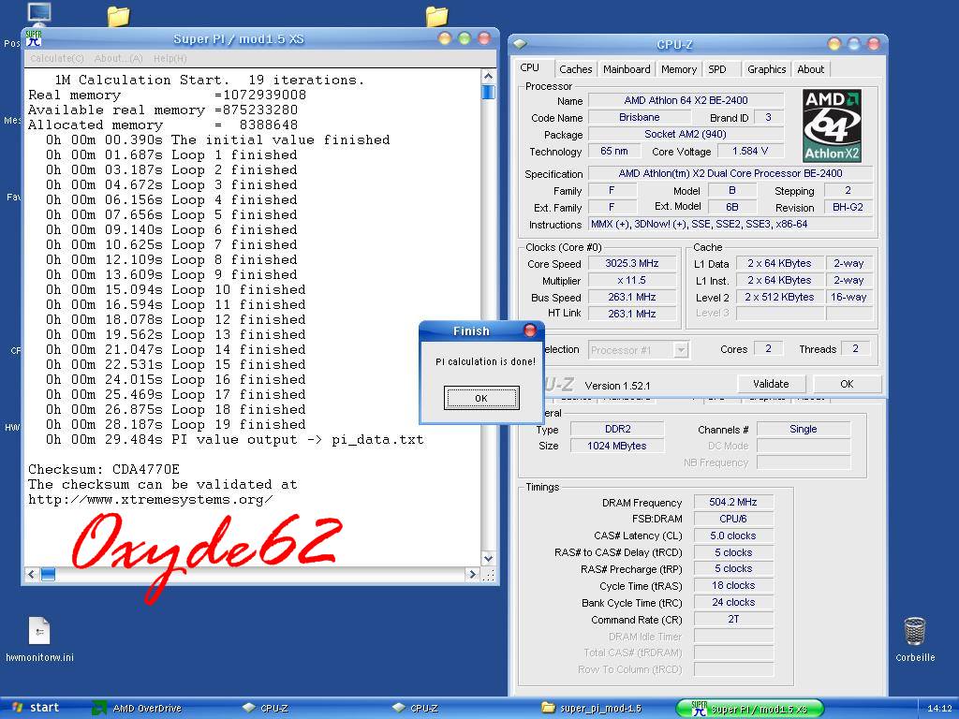This screenshot has width=959, height=719.
Task: Click the FSB:DRAM value CPU/6
Action: point(732,519)
